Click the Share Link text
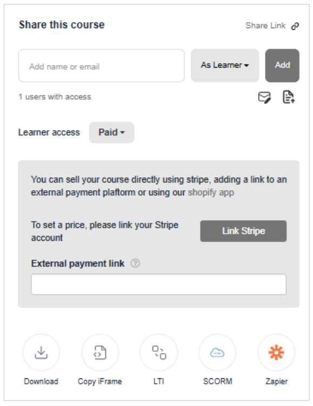 [265, 25]
